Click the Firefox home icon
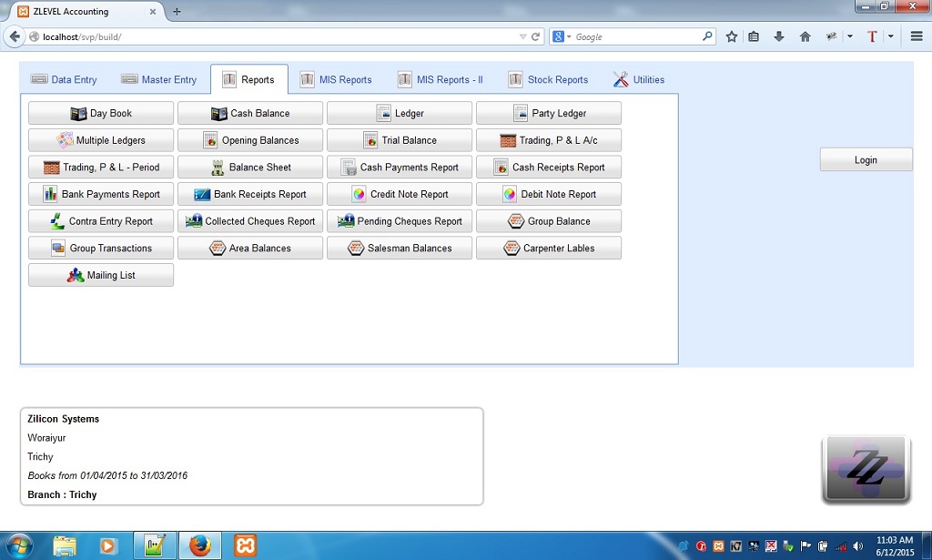The height and width of the screenshot is (560, 932). [805, 38]
